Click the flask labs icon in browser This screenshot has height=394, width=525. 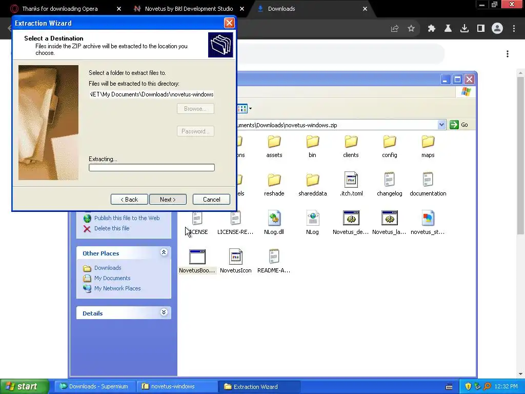(448, 29)
